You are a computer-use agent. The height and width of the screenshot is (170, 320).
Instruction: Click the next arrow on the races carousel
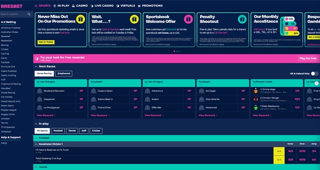pyautogui.click(x=316, y=83)
